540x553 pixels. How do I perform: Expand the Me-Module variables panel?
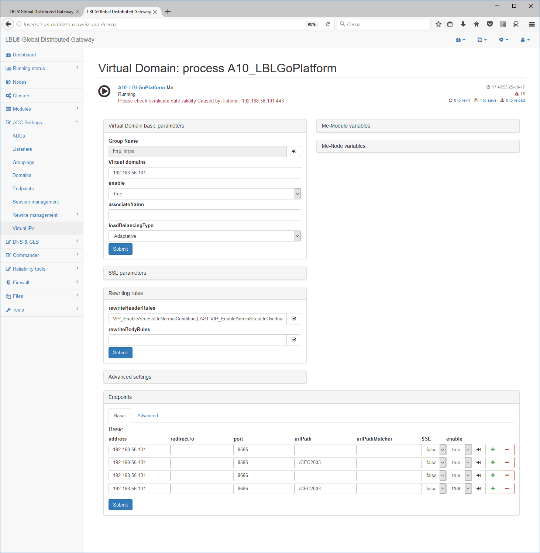(418, 126)
